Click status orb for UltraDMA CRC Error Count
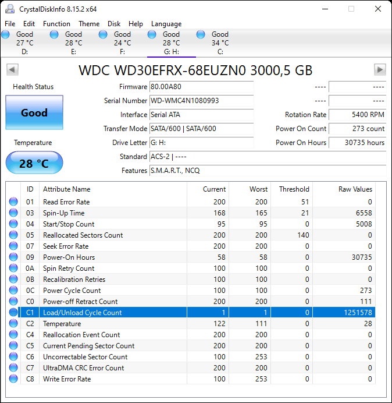Viewport: 392px width, 403px height. [13, 367]
